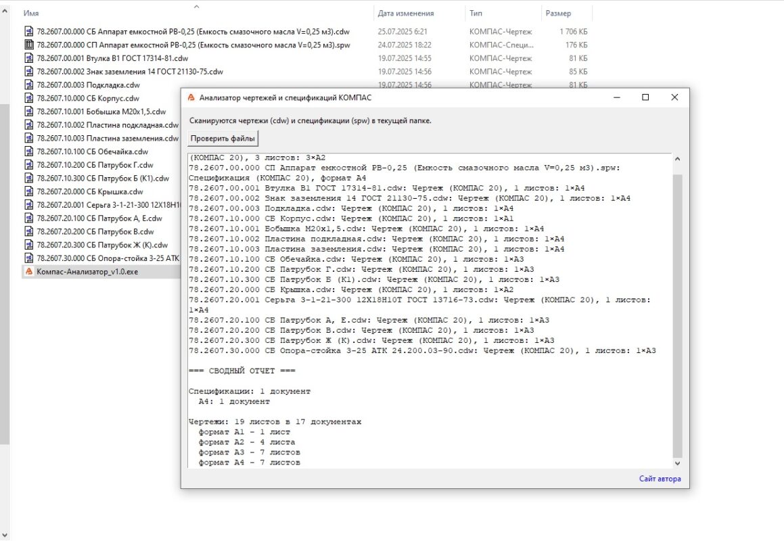Select file name Компас-Анализатор_v1.0.exe
The image size is (784, 541).
[87, 271]
